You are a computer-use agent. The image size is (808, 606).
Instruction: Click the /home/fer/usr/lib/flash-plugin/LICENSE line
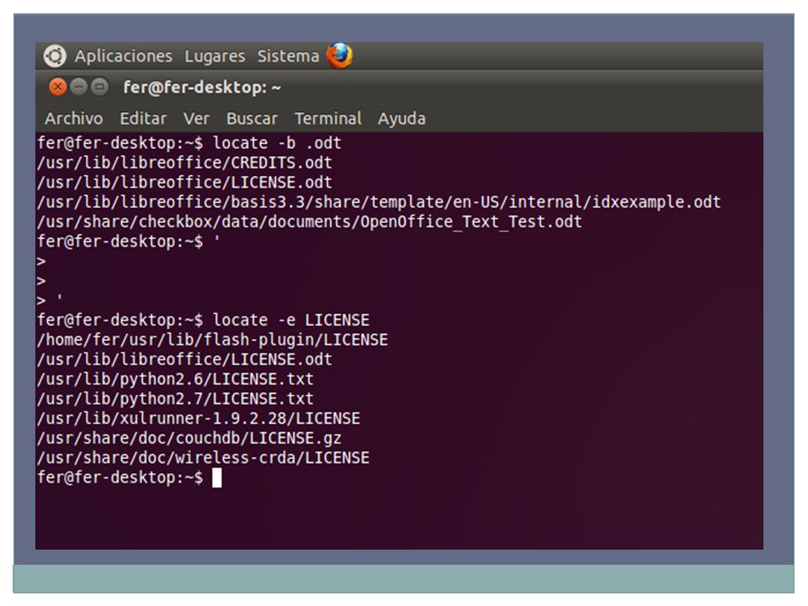(212, 339)
